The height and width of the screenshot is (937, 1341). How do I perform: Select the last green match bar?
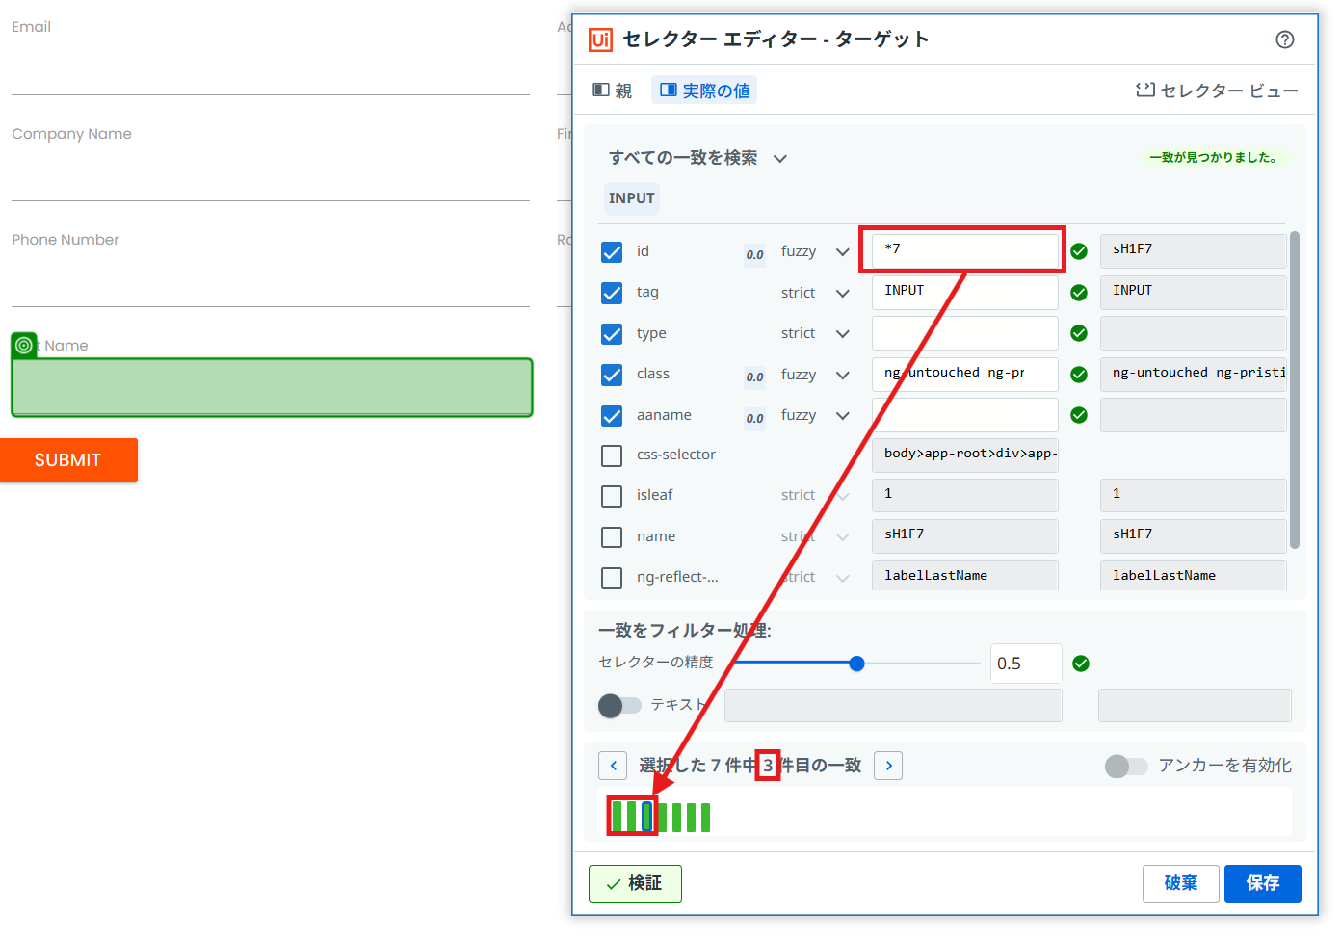coord(705,817)
